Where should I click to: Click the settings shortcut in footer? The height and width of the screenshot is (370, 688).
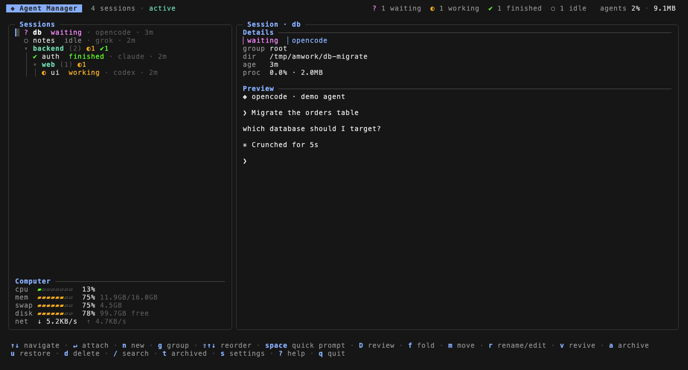[243, 353]
